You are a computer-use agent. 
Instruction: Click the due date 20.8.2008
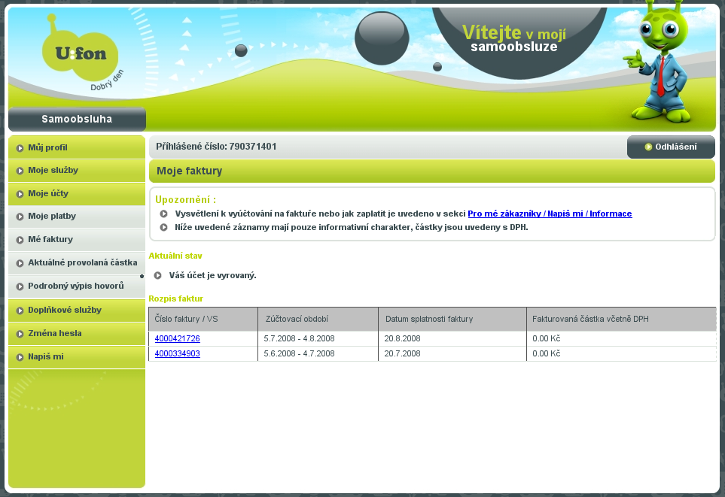tap(402, 338)
